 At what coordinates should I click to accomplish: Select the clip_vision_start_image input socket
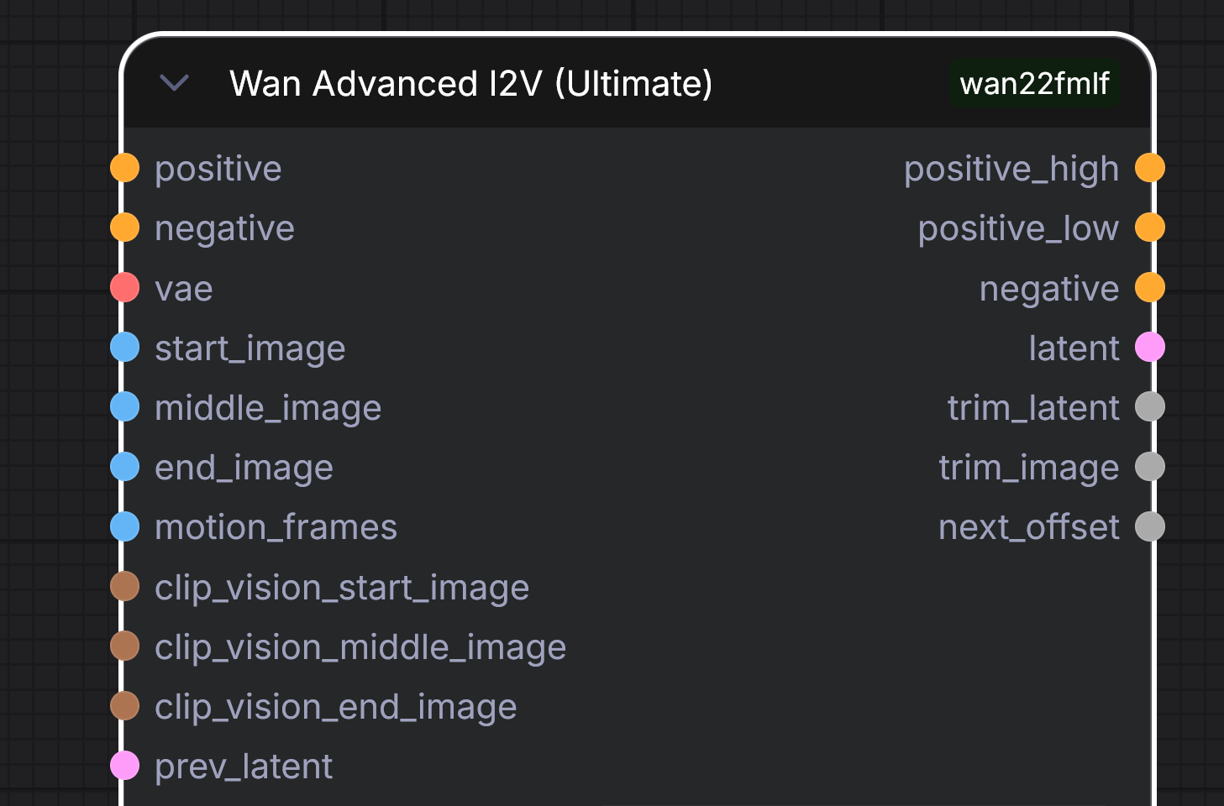tap(125, 586)
